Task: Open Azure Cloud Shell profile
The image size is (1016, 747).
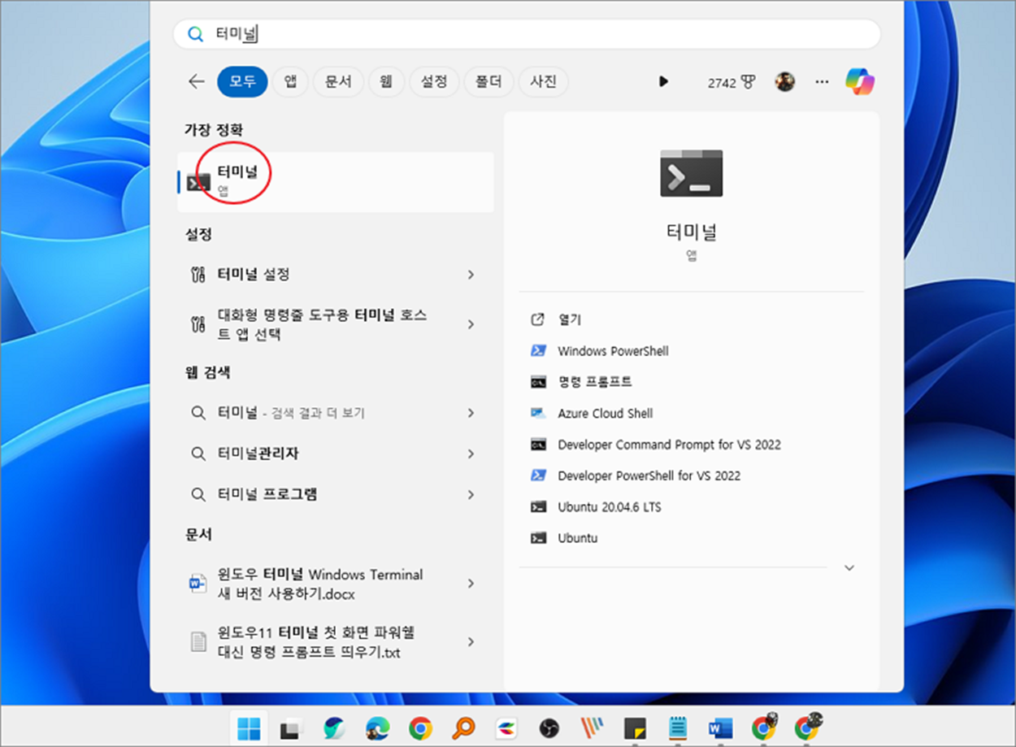Action: [x=605, y=413]
